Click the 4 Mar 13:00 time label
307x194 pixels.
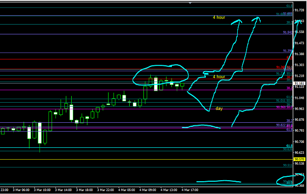(169, 190)
